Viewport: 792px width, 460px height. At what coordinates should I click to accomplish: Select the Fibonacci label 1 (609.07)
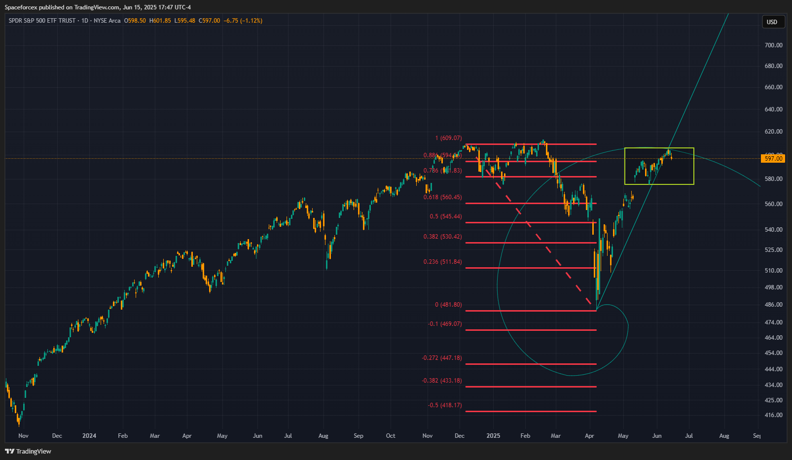coord(448,138)
